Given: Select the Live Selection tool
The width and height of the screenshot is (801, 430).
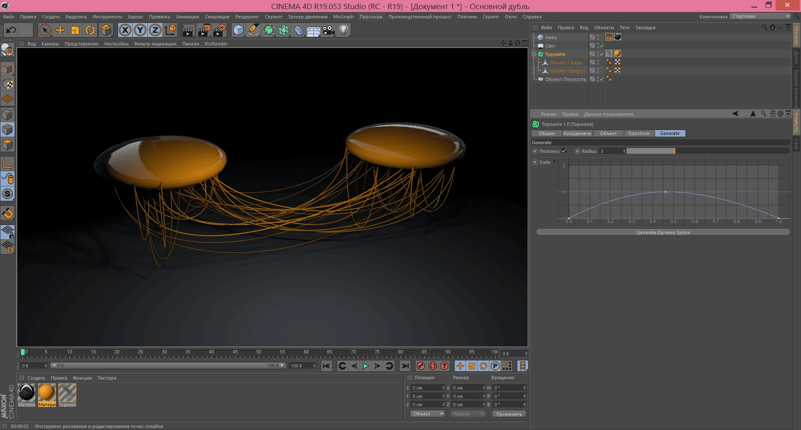Looking at the screenshot, I should [x=45, y=30].
